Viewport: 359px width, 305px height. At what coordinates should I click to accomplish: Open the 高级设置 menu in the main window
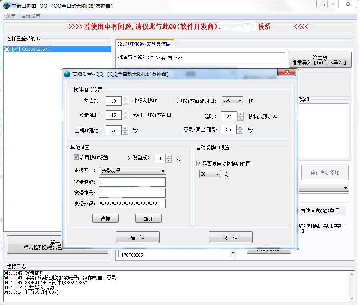click(x=31, y=16)
